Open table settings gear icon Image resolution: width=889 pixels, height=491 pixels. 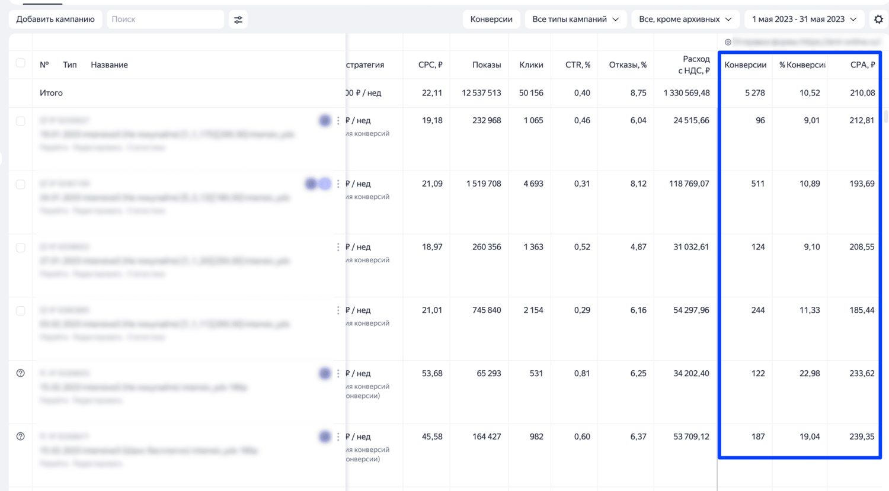click(x=878, y=20)
